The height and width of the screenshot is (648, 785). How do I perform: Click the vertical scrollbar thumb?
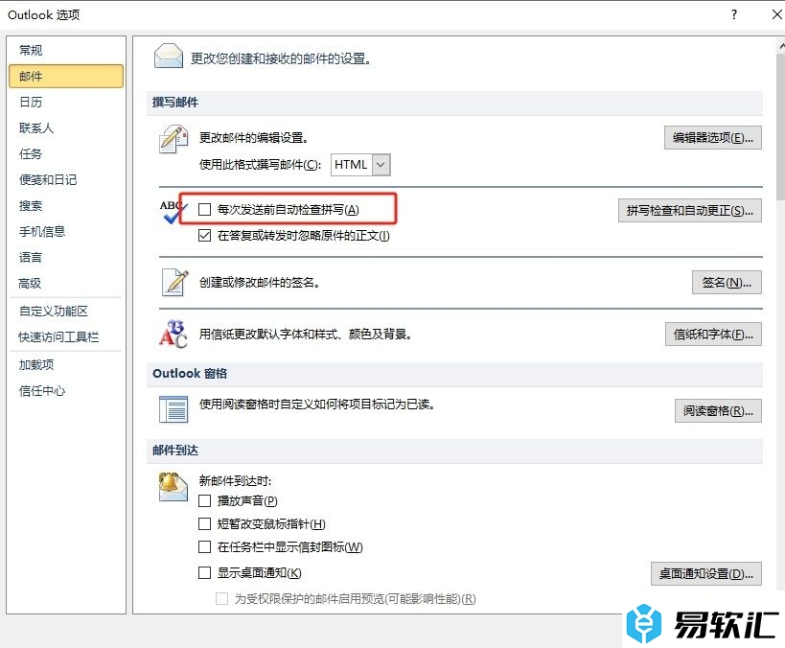click(780, 127)
